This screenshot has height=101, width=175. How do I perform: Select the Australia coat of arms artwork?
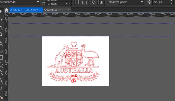(x=73, y=62)
